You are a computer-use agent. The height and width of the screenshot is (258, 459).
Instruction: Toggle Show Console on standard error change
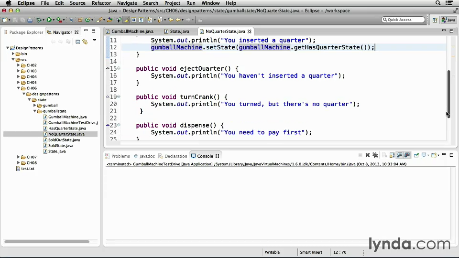tap(407, 155)
